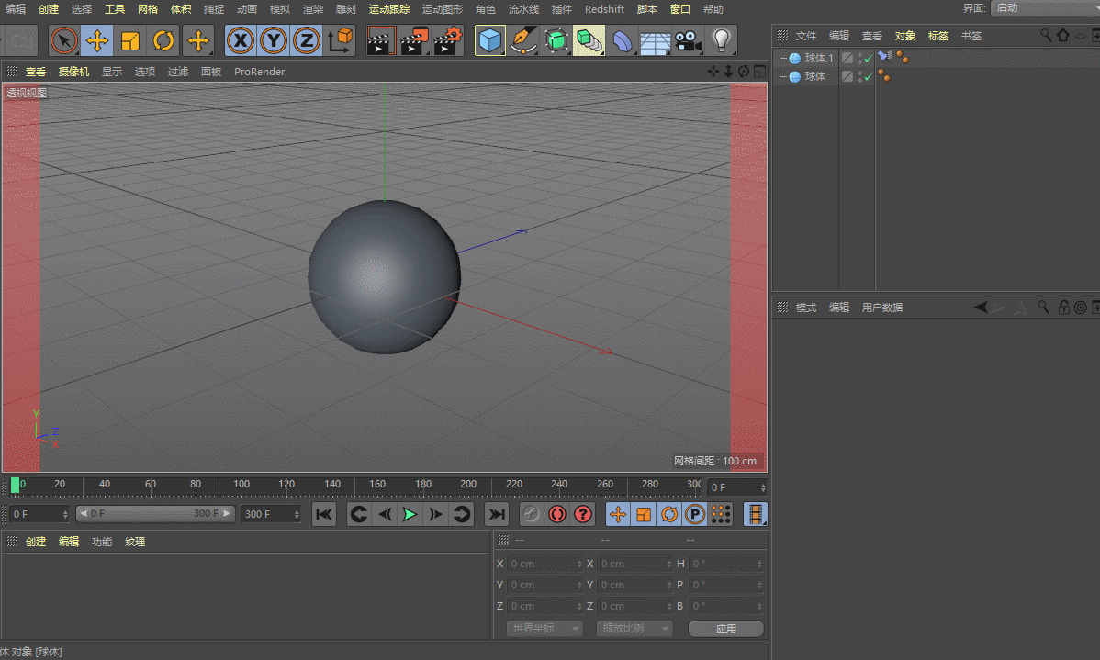Viewport: 1100px width, 660px height.
Task: Open the 运动跟踪 menu in the menu bar
Action: 389,9
